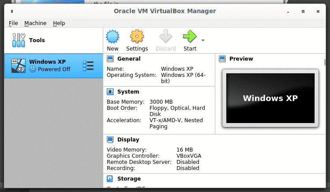Start the VM with the green arrow
Viewport: 330px width, 192px height.
pyautogui.click(x=190, y=37)
